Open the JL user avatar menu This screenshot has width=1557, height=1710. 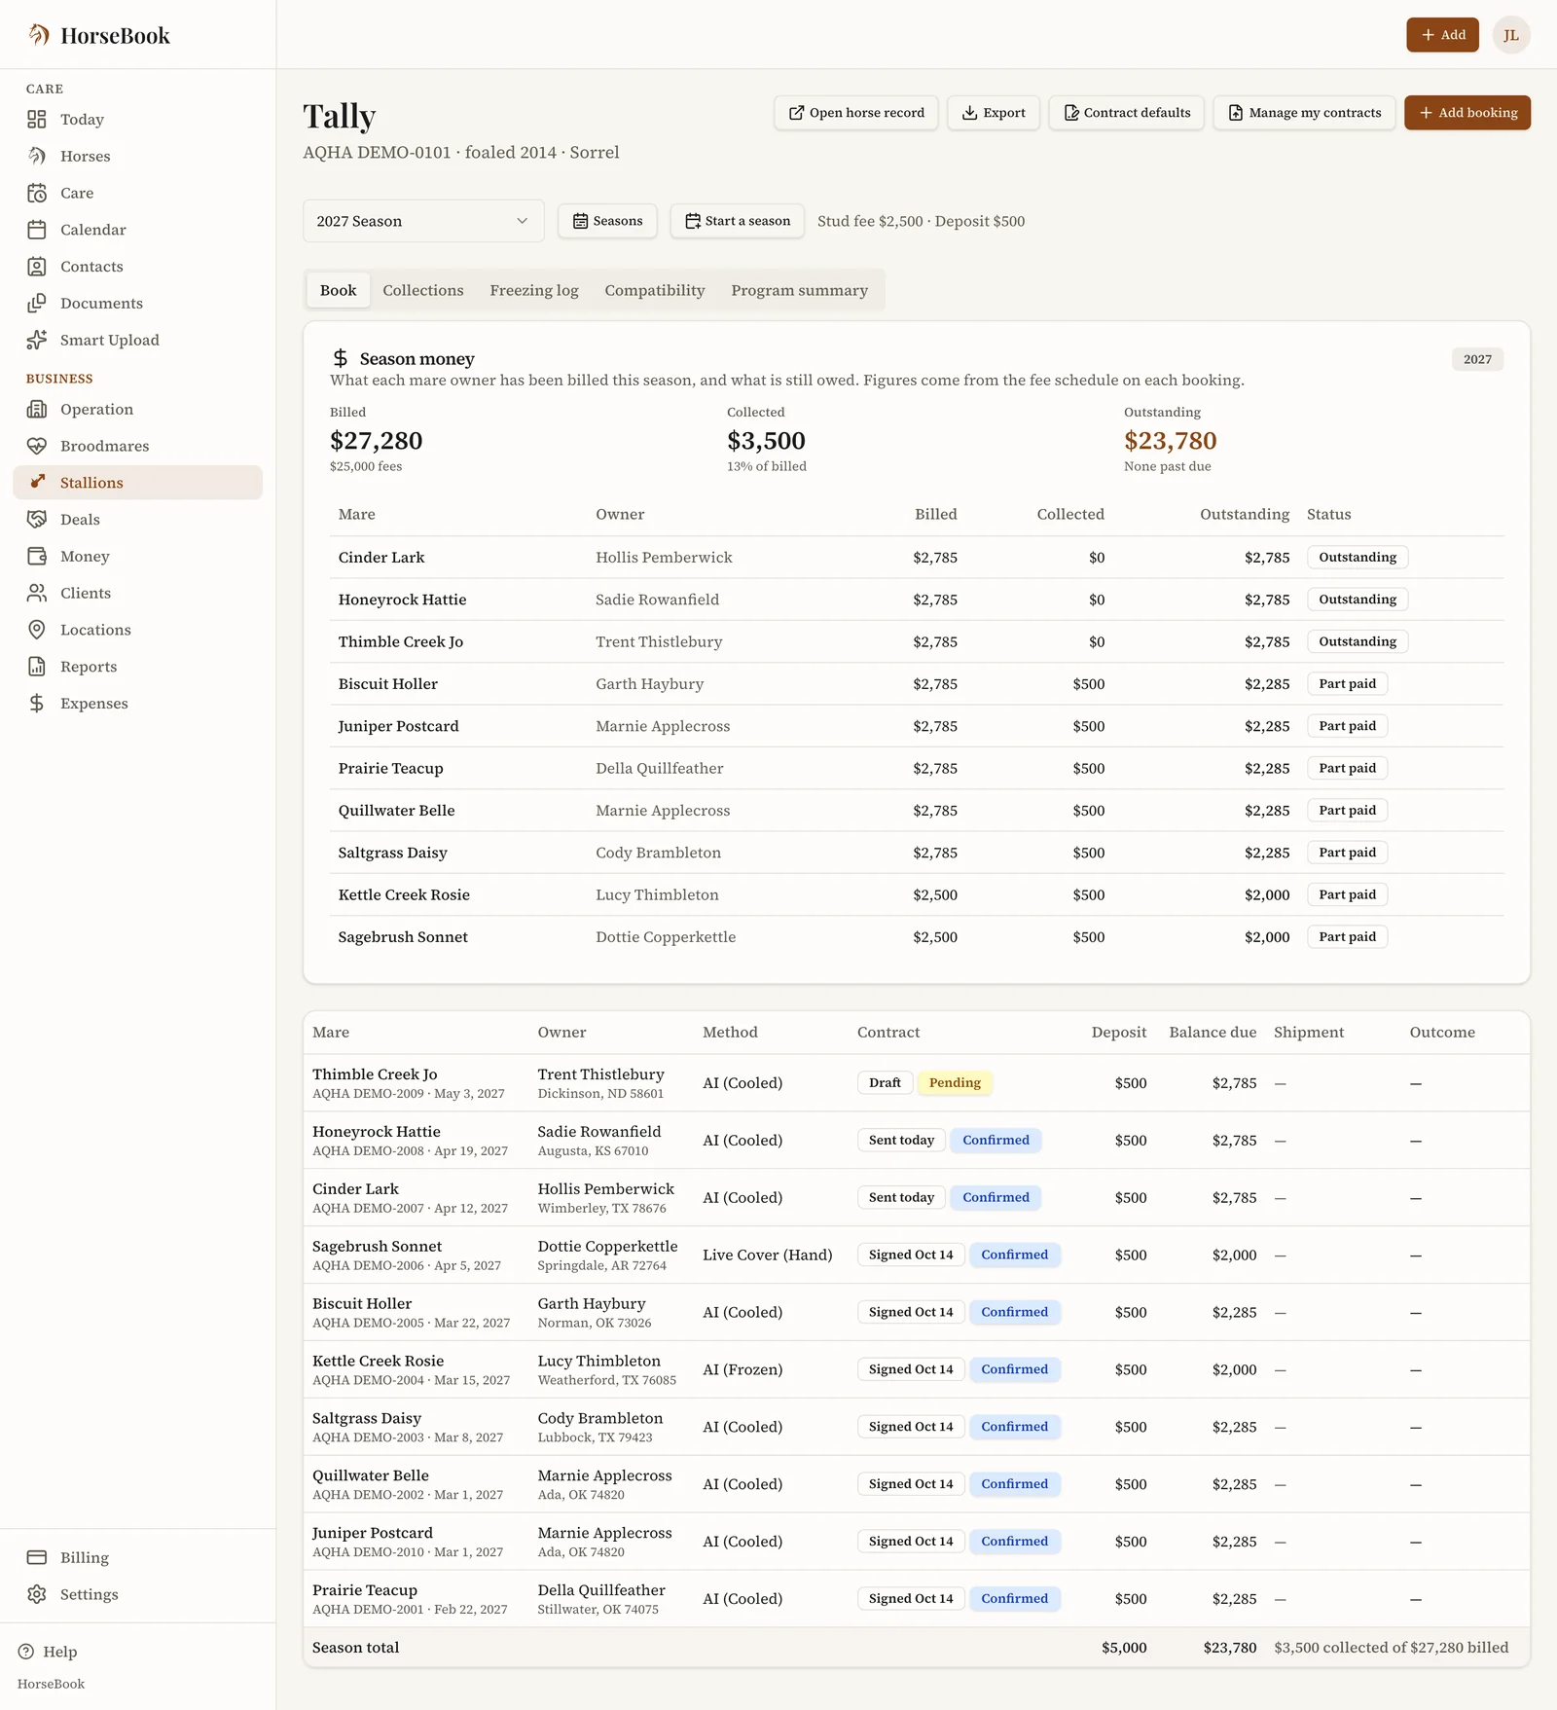click(1511, 35)
